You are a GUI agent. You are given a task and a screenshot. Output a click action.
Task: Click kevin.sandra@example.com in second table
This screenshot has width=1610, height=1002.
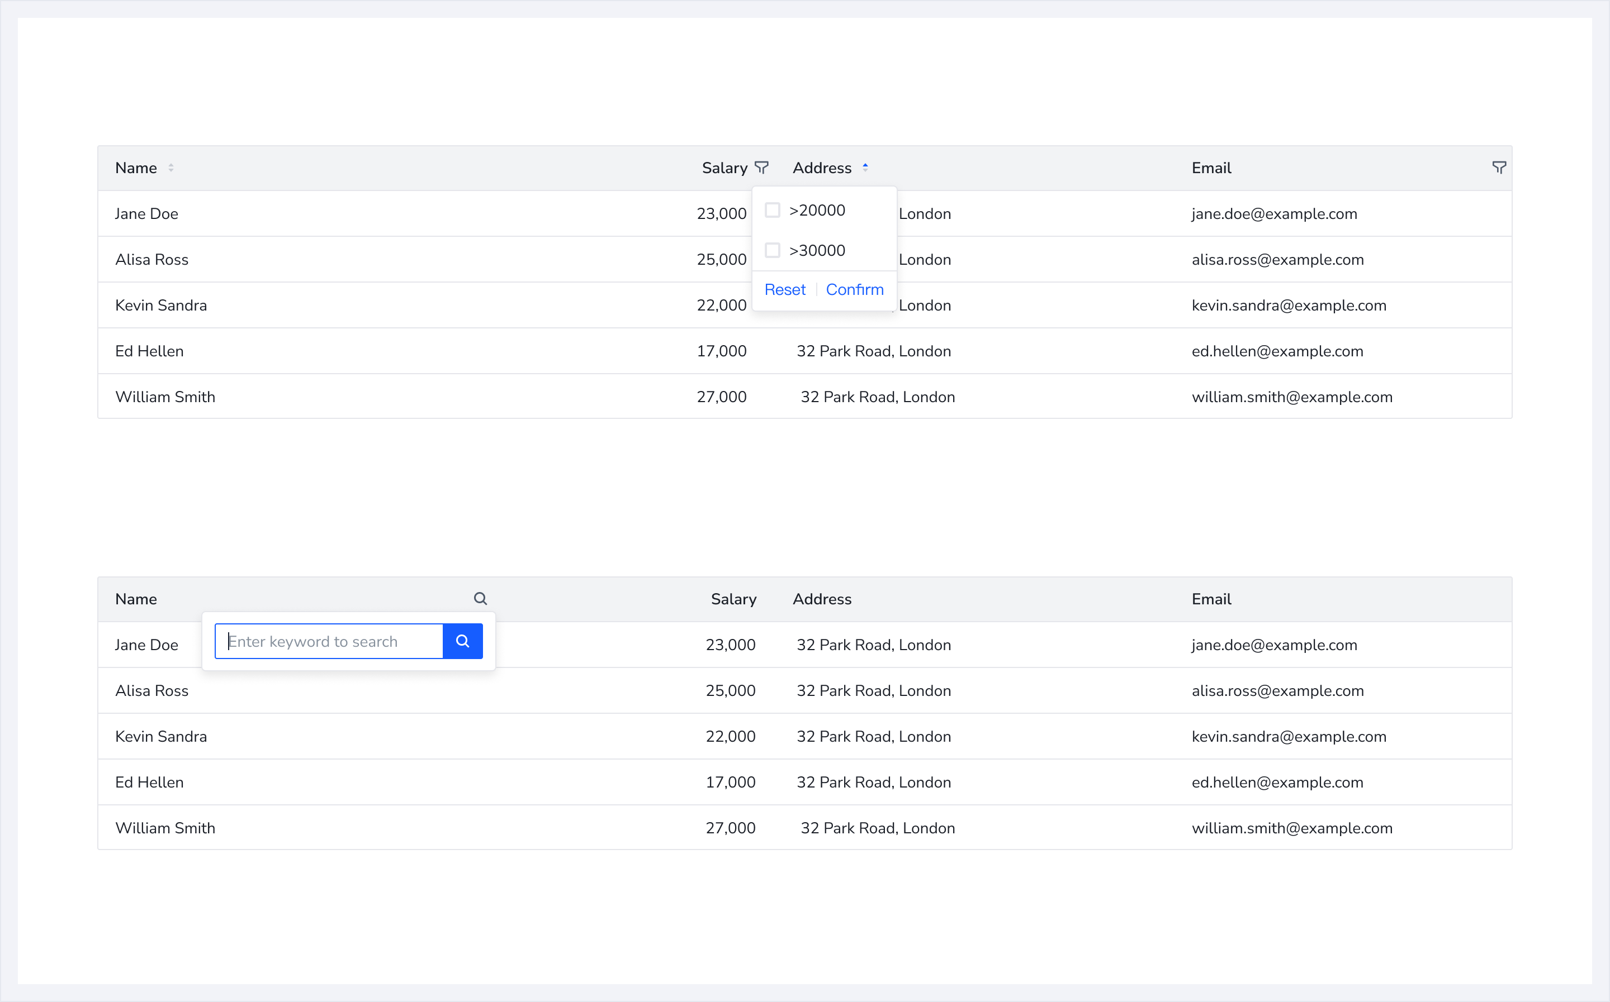1289,736
